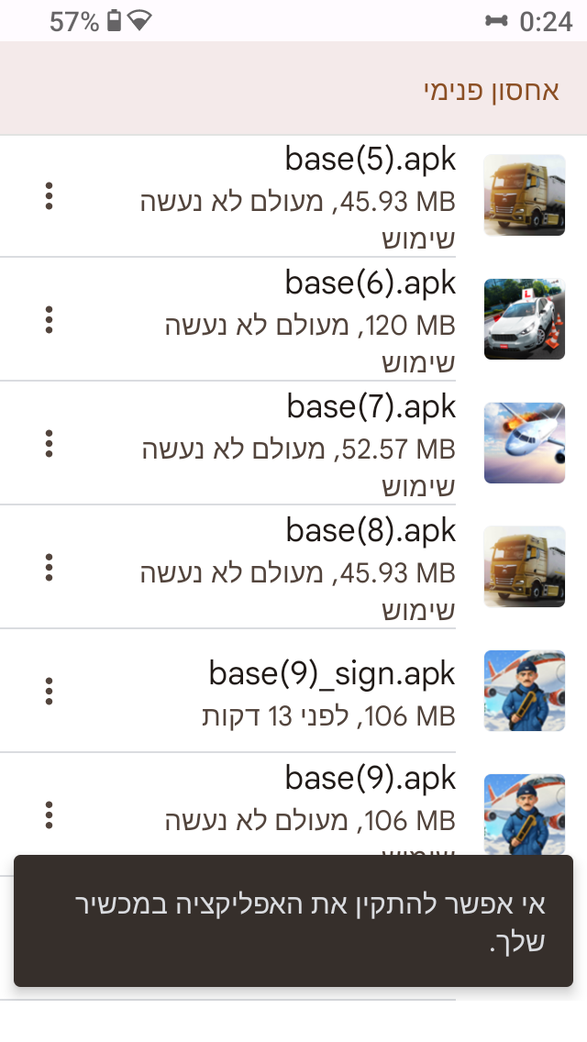Tap the Wi-Fi signal icon in status bar

point(139,21)
